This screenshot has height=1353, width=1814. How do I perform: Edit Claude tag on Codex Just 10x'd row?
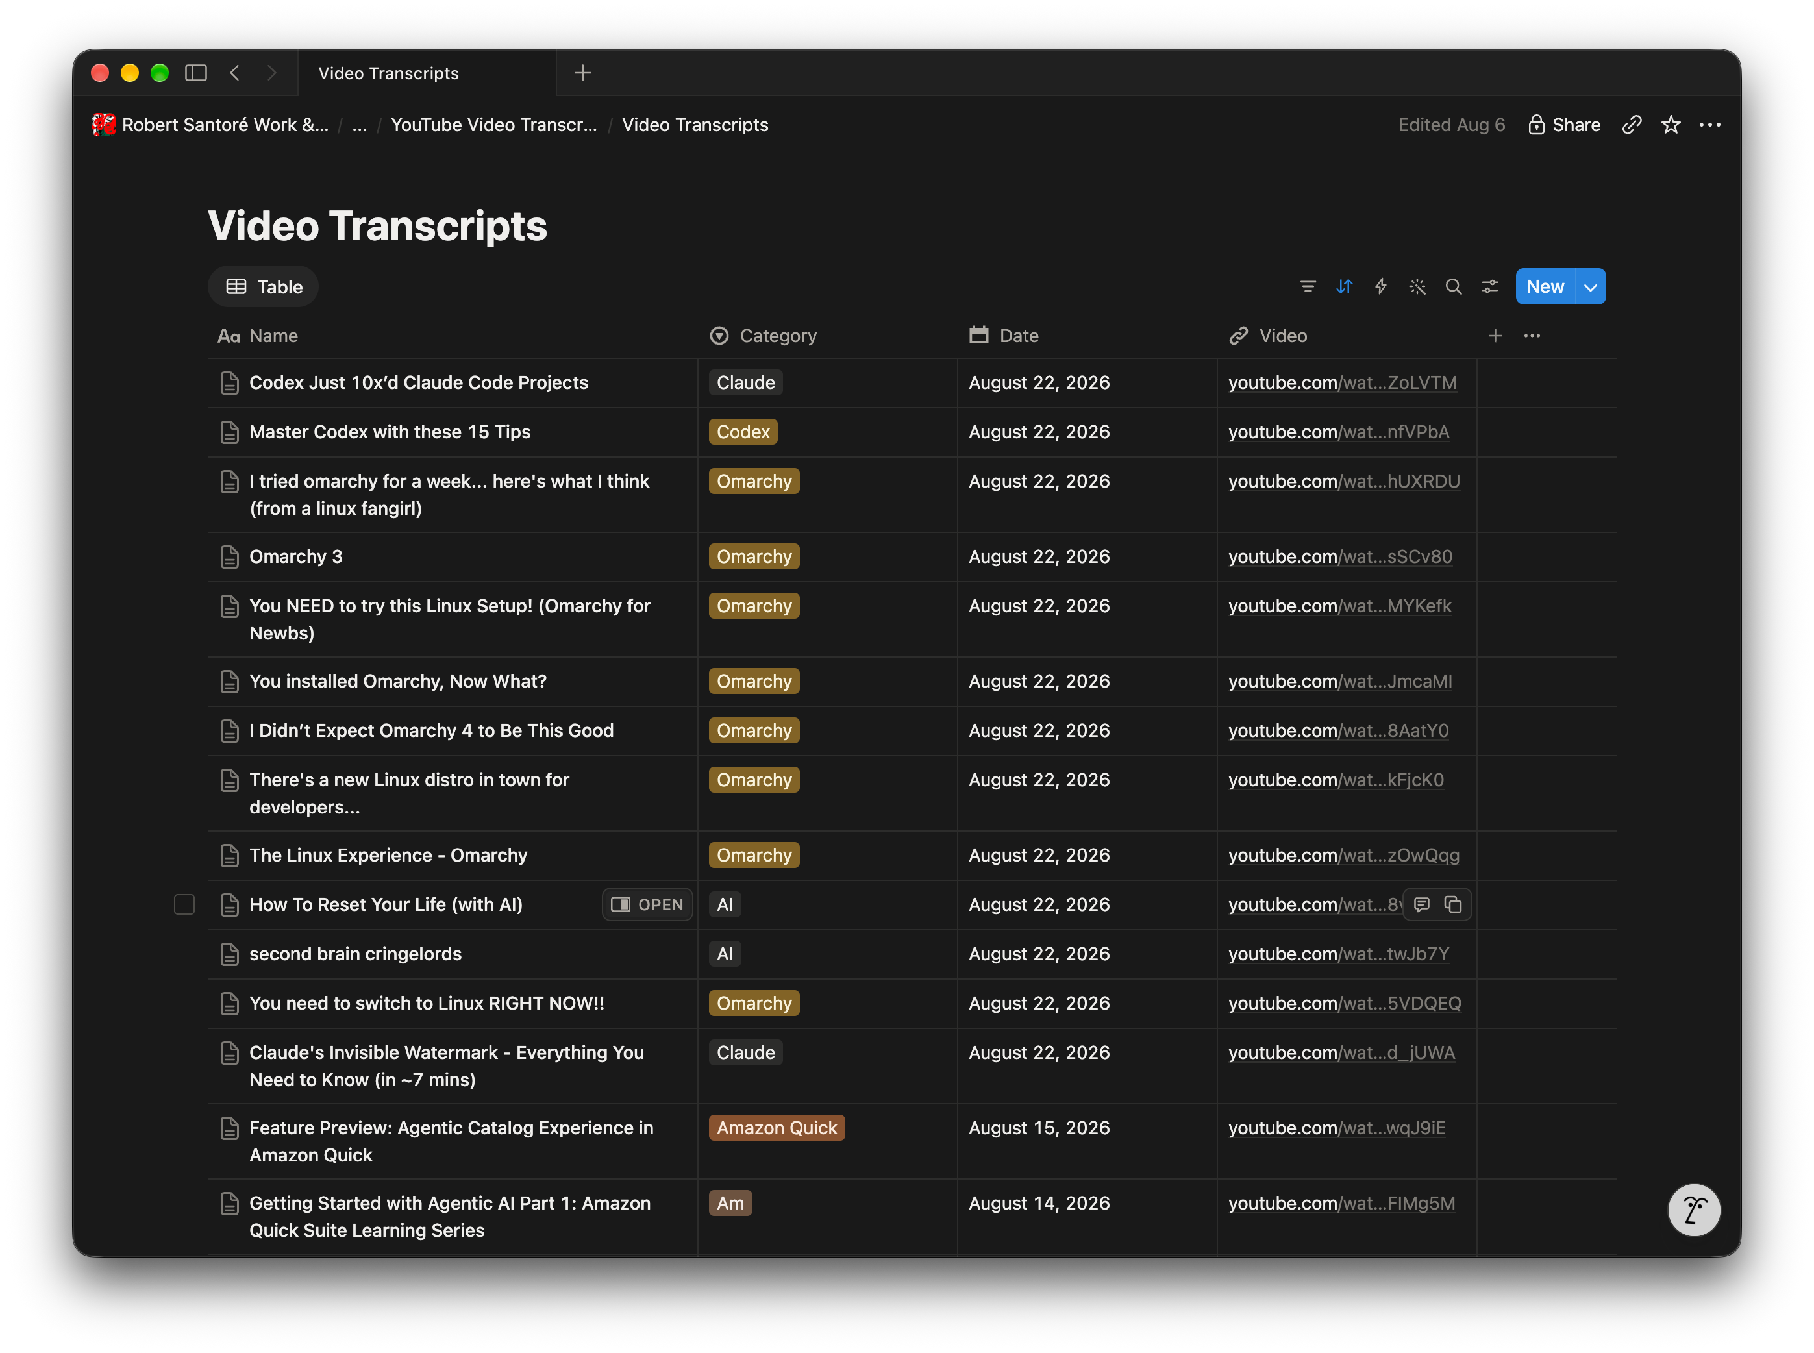coord(745,382)
